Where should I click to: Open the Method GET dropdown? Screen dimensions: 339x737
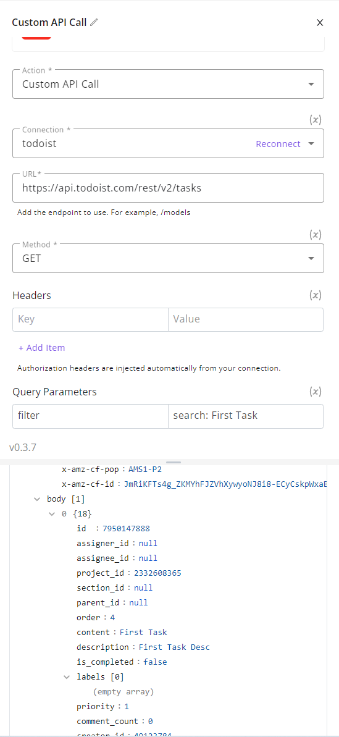click(x=168, y=258)
